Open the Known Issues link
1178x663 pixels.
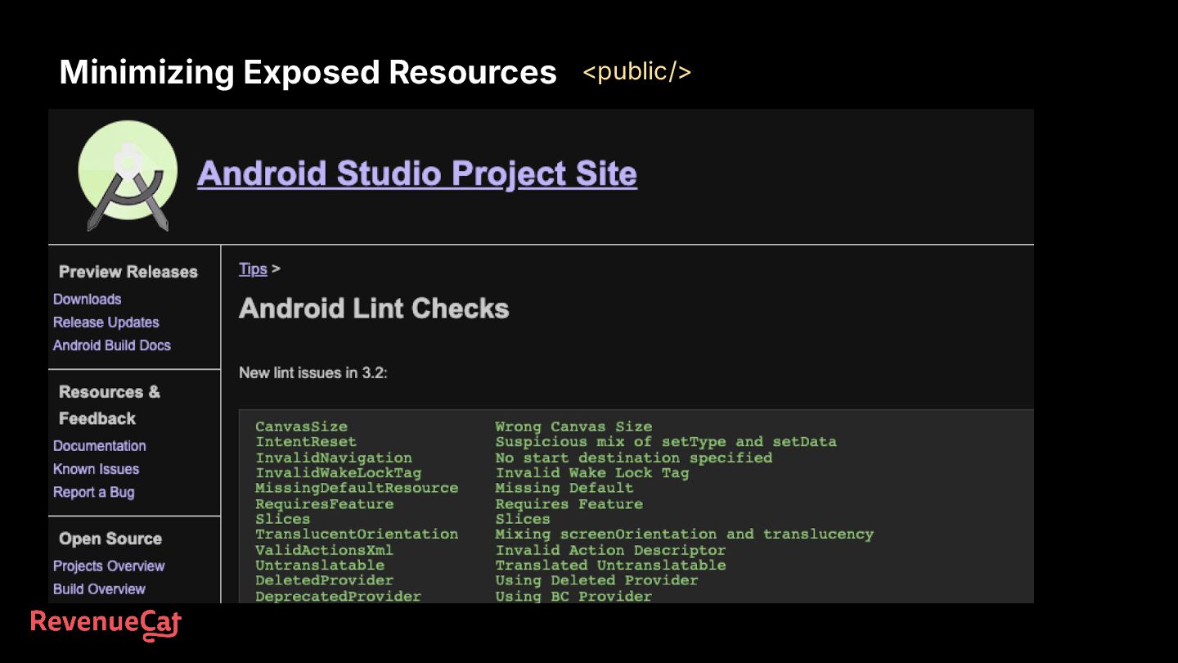[x=97, y=469]
